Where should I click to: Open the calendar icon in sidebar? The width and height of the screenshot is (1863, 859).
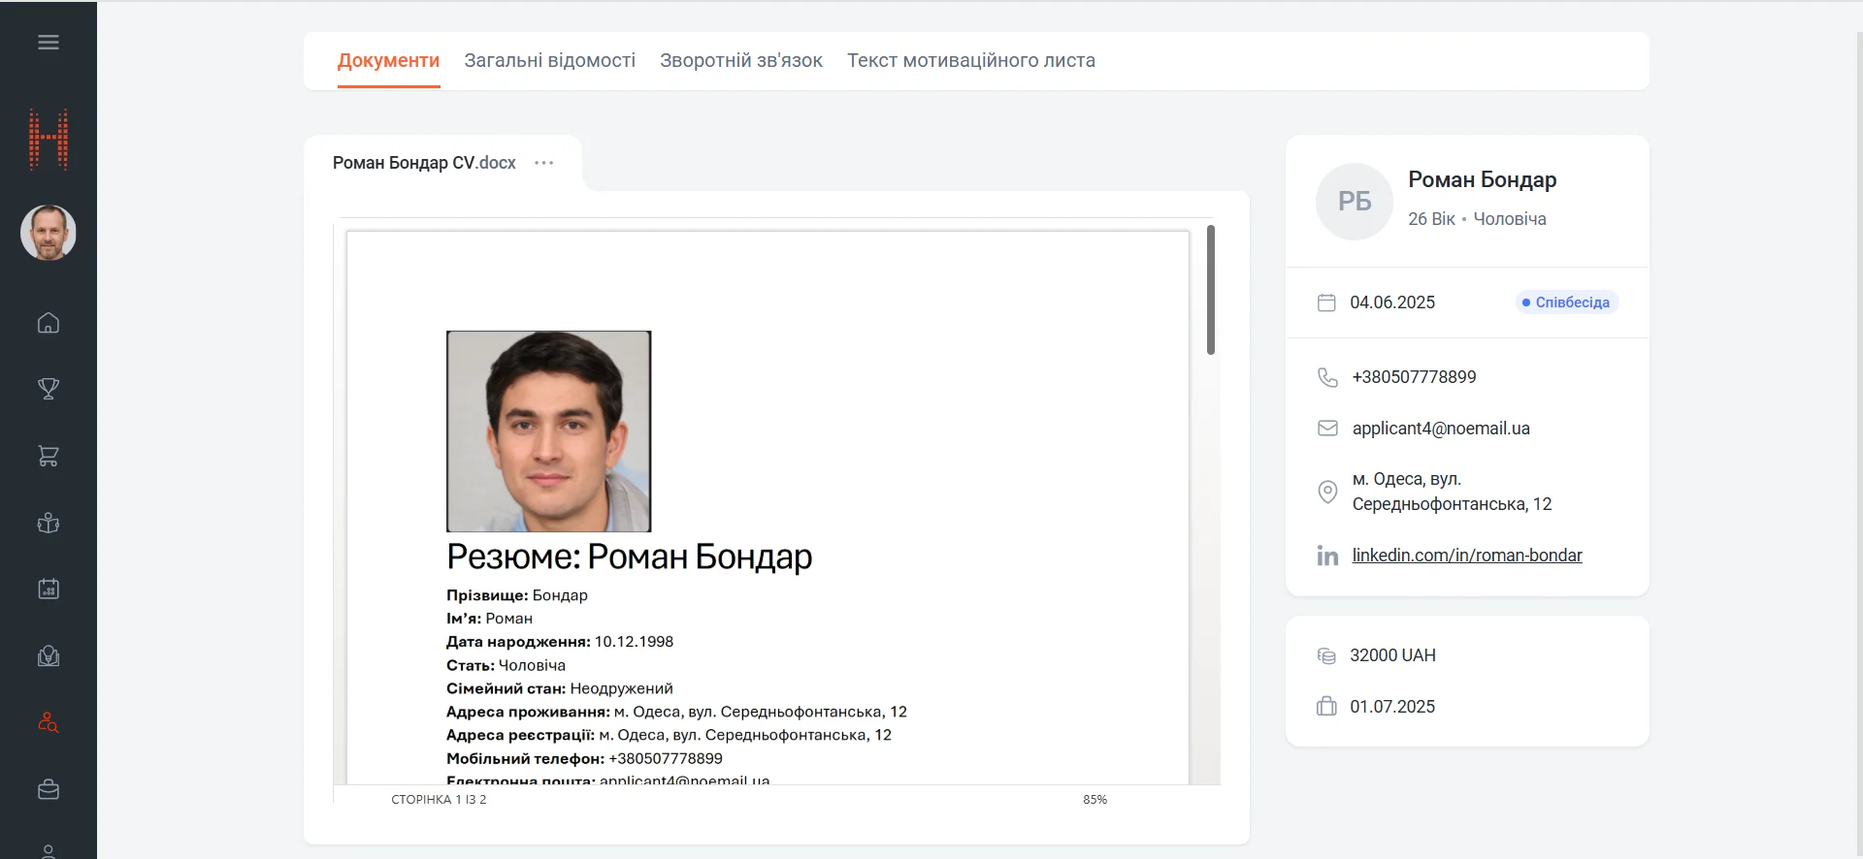(49, 589)
